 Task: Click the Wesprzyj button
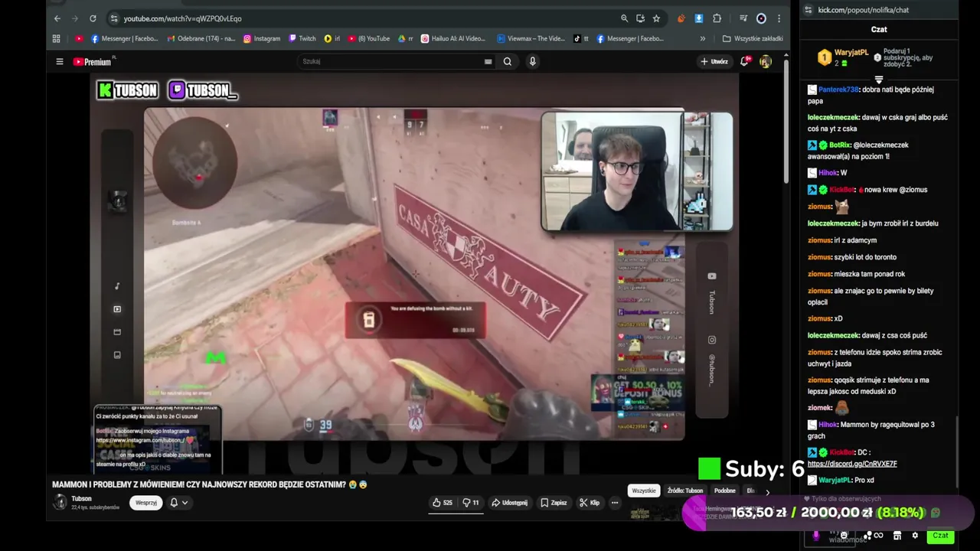pos(145,503)
